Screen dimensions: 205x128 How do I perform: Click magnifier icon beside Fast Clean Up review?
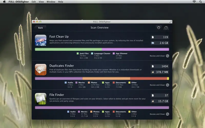pos(168,56)
